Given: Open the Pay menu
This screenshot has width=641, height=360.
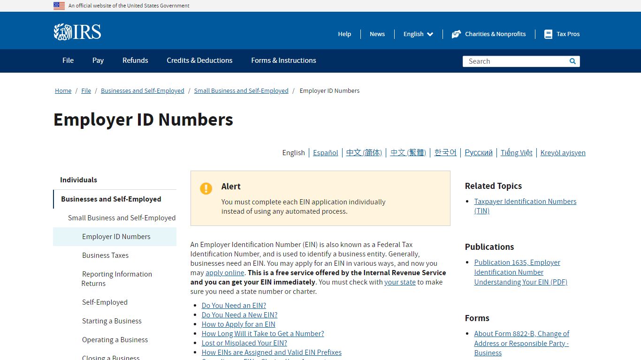Looking at the screenshot, I should pyautogui.click(x=98, y=60).
